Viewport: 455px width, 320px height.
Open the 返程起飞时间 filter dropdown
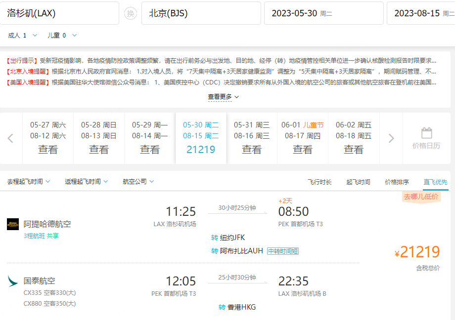point(86,181)
